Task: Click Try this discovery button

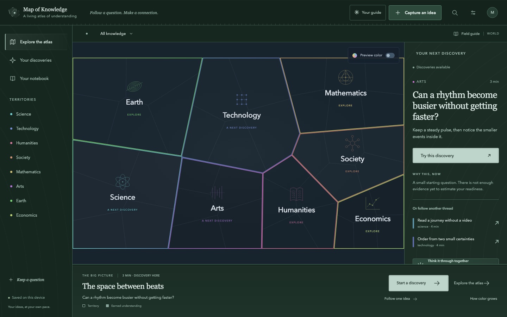Action: (456, 156)
